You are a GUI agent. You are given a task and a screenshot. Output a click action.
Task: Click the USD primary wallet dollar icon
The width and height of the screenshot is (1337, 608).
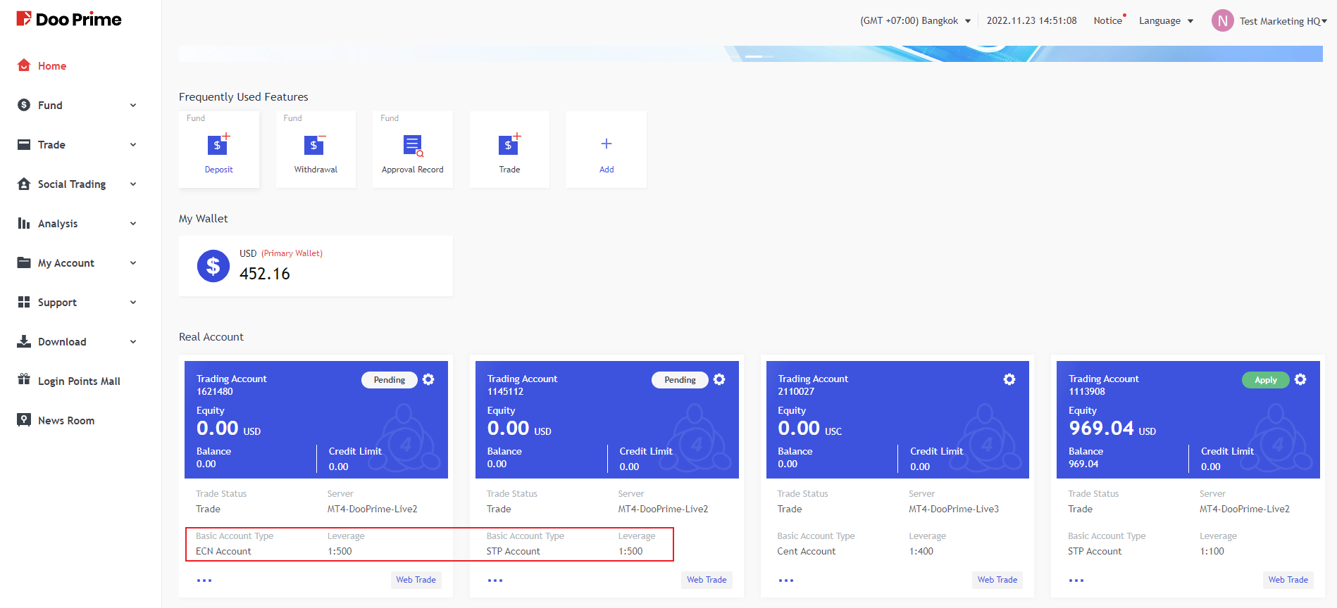pos(213,266)
